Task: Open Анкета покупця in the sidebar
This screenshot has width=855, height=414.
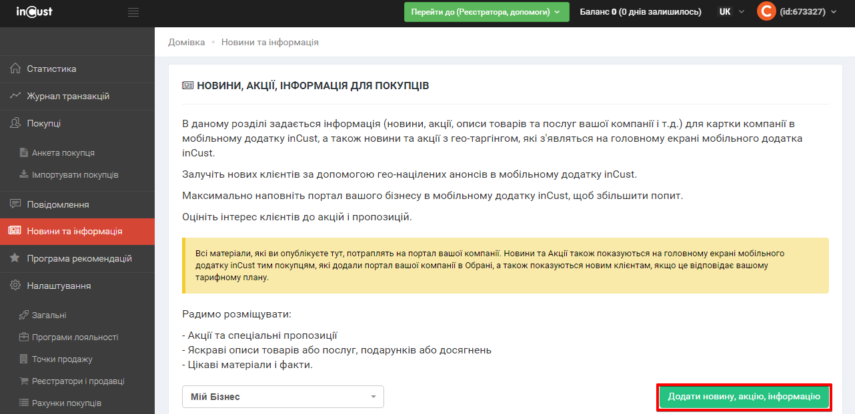Action: [63, 152]
